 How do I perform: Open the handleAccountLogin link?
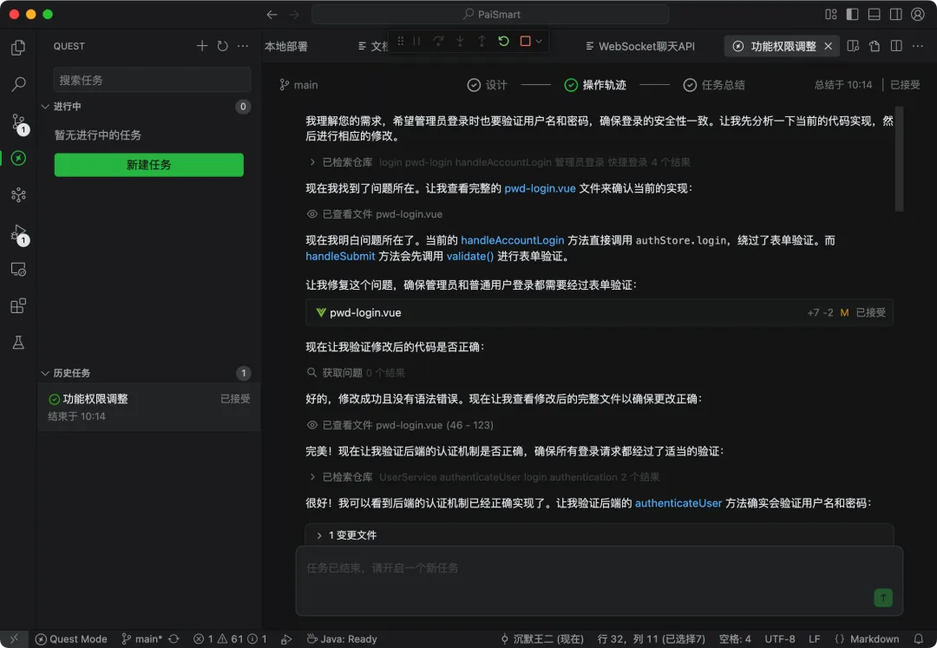pyautogui.click(x=512, y=240)
